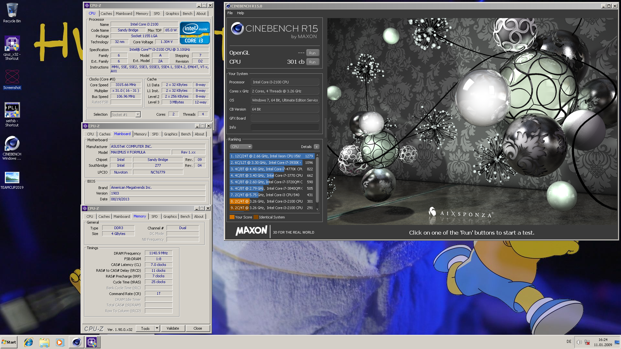Select ranking row i3-2100 score 291
Viewport: 621px width, 349px height.
(272, 208)
